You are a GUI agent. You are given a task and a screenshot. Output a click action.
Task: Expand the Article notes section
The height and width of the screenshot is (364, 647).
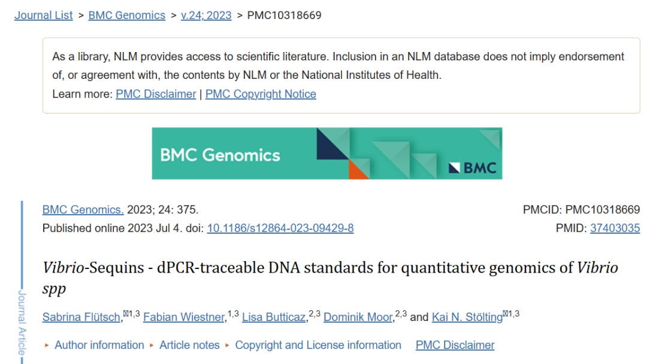point(189,345)
